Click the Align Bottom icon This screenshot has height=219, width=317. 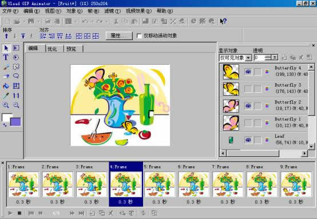point(69,36)
